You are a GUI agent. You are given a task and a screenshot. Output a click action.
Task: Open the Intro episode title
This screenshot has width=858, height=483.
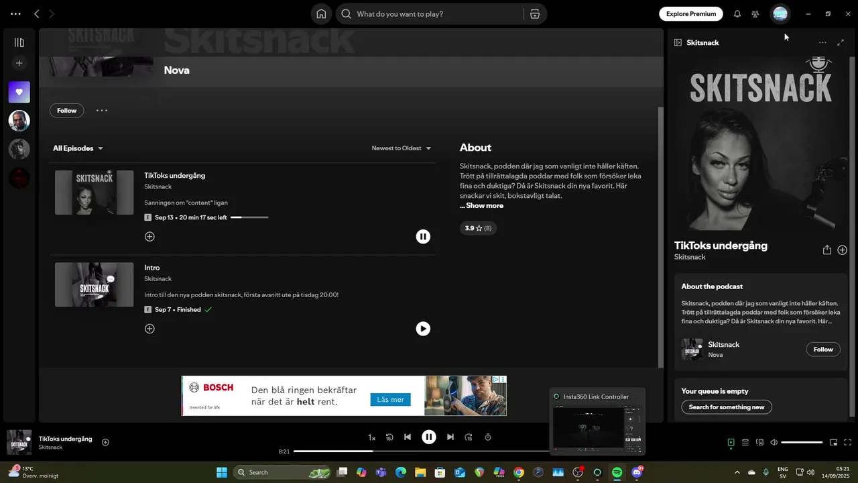pos(152,268)
